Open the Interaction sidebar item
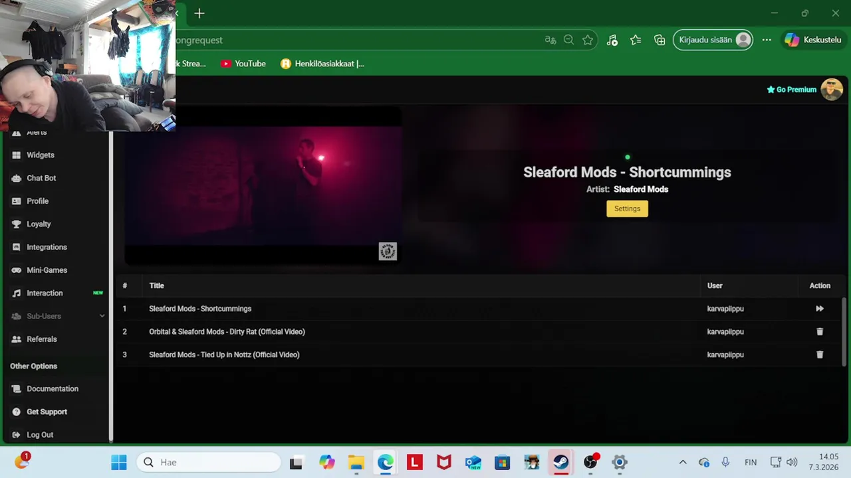This screenshot has height=478, width=851. 45,293
